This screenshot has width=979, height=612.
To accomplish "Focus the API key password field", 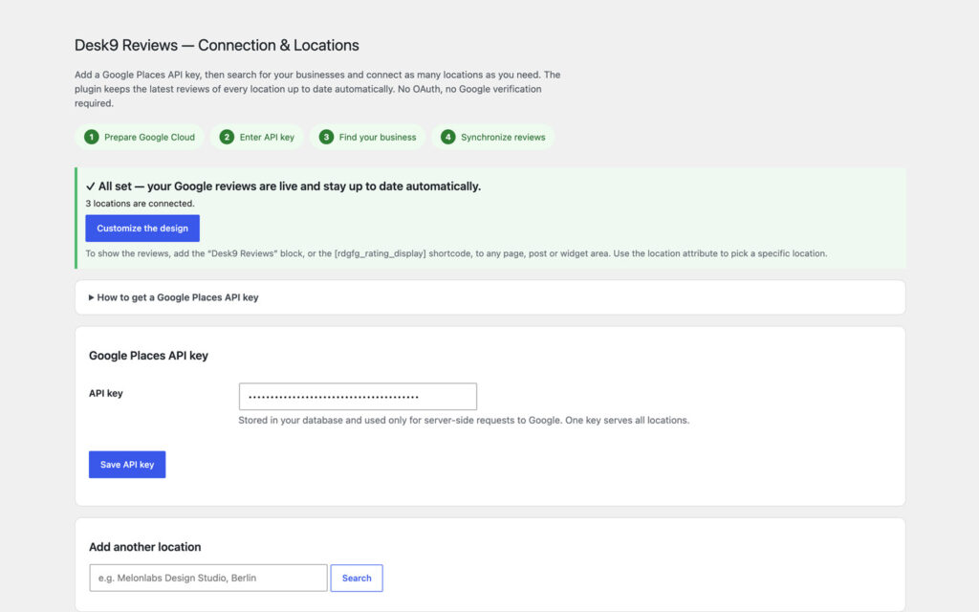I will point(358,397).
